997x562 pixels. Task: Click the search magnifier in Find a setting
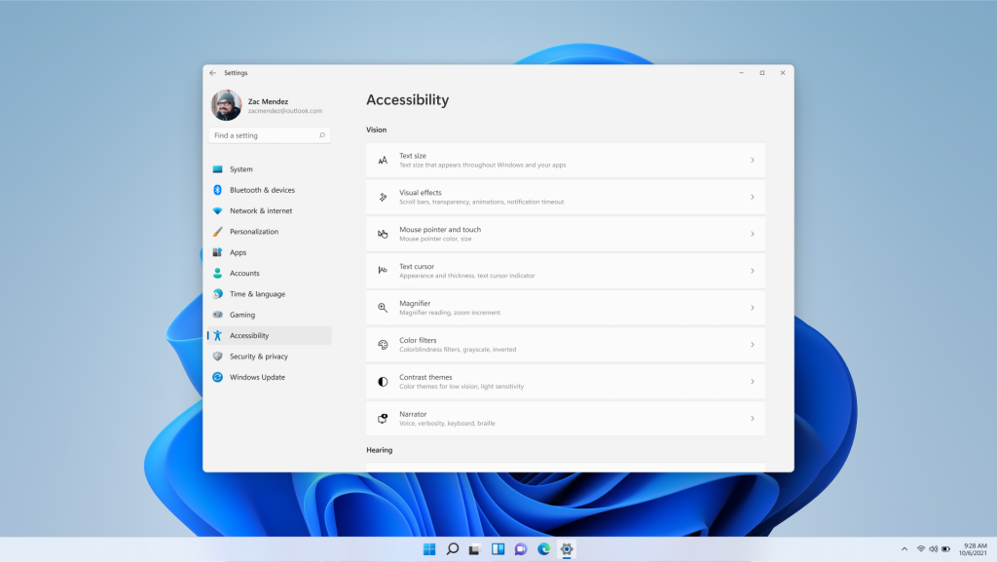[x=322, y=135]
